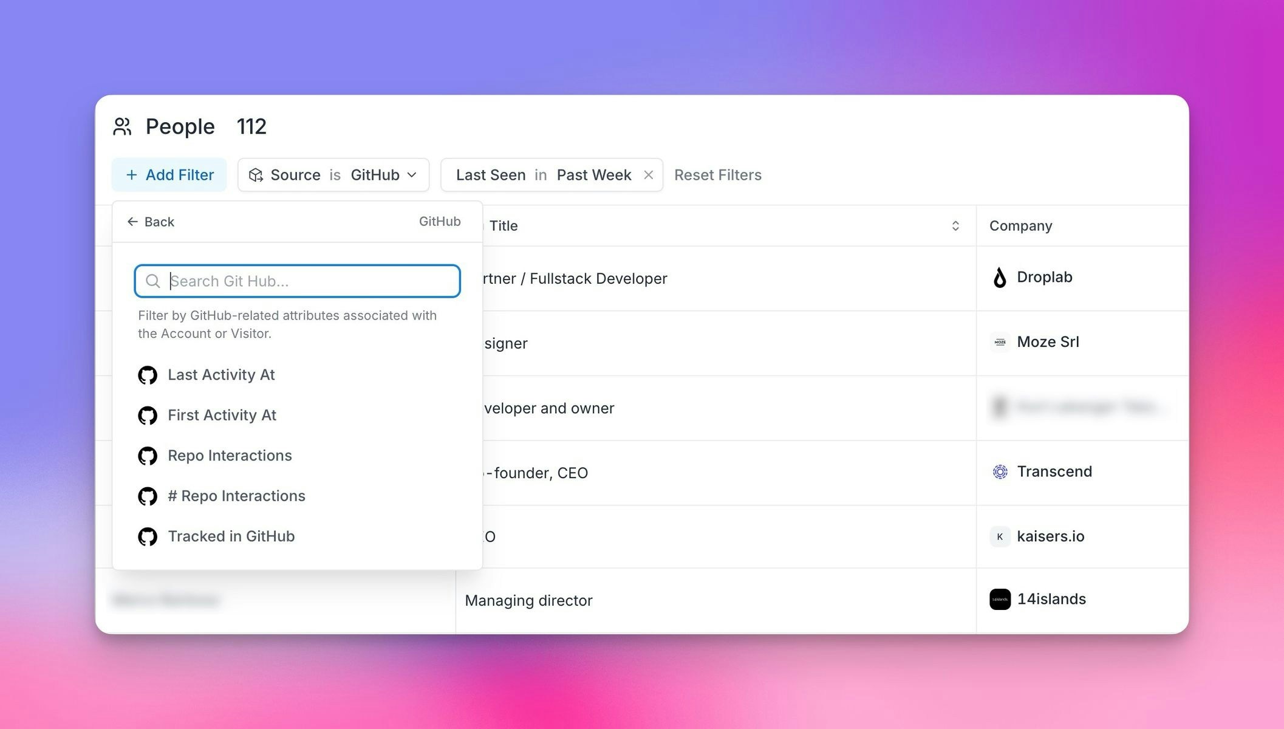Image resolution: width=1284 pixels, height=729 pixels.
Task: Click the Droplab company logo
Action: [1000, 278]
